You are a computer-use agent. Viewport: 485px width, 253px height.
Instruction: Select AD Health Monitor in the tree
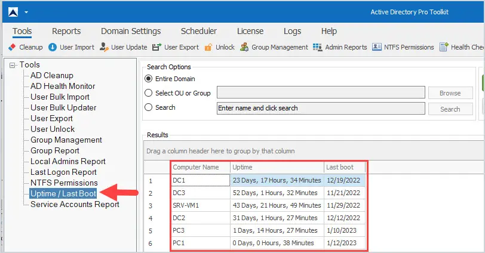click(x=63, y=86)
